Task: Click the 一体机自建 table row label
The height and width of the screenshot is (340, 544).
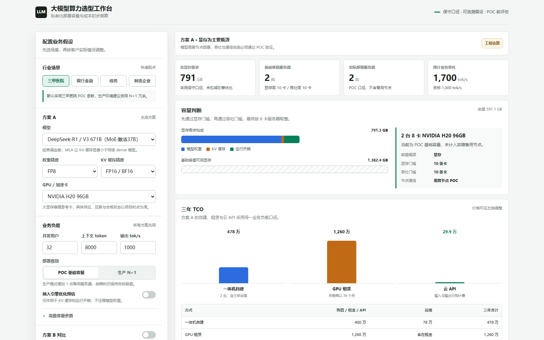Action: [194, 322]
